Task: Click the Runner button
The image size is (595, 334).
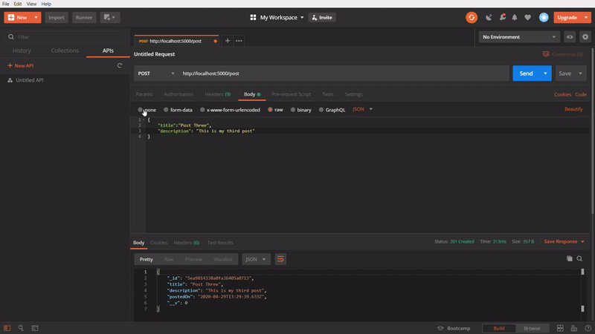Action: click(x=84, y=17)
